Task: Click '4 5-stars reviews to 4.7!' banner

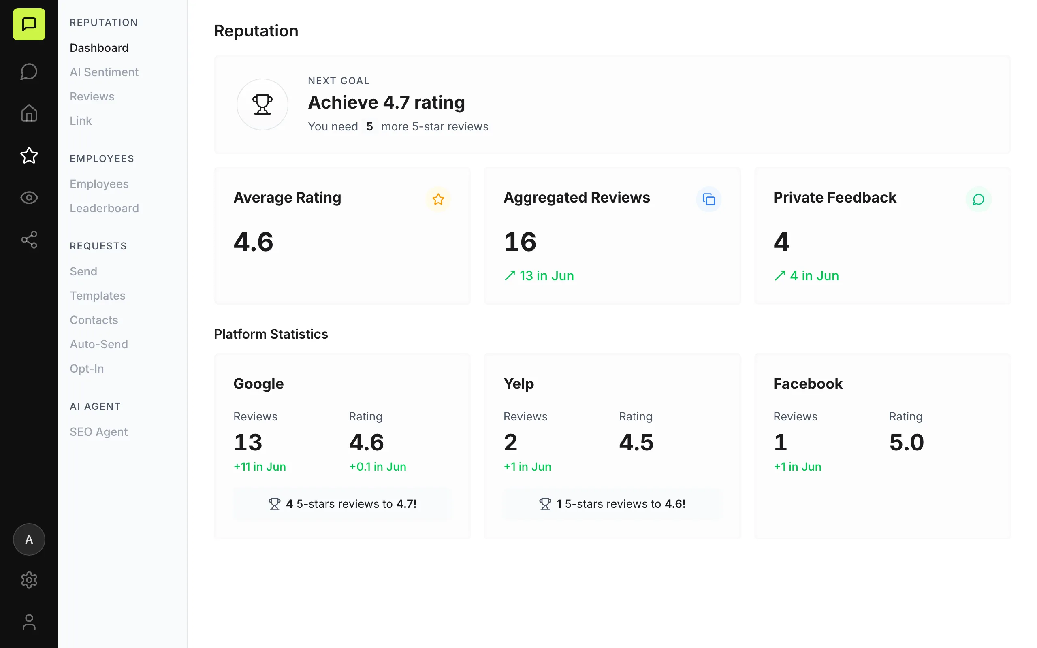Action: point(342,503)
